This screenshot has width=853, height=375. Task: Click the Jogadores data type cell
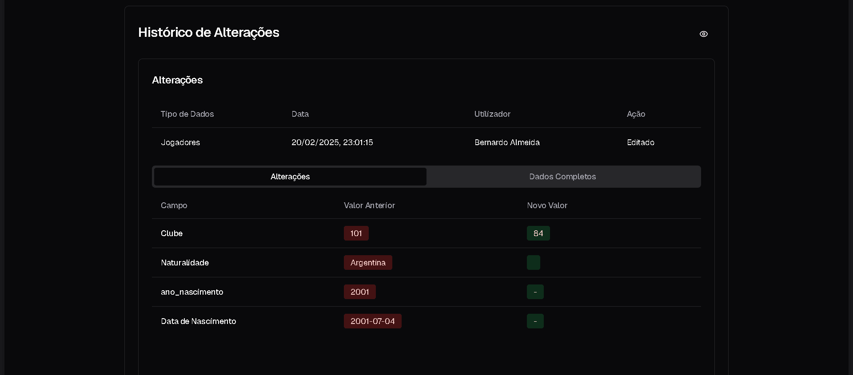click(180, 142)
